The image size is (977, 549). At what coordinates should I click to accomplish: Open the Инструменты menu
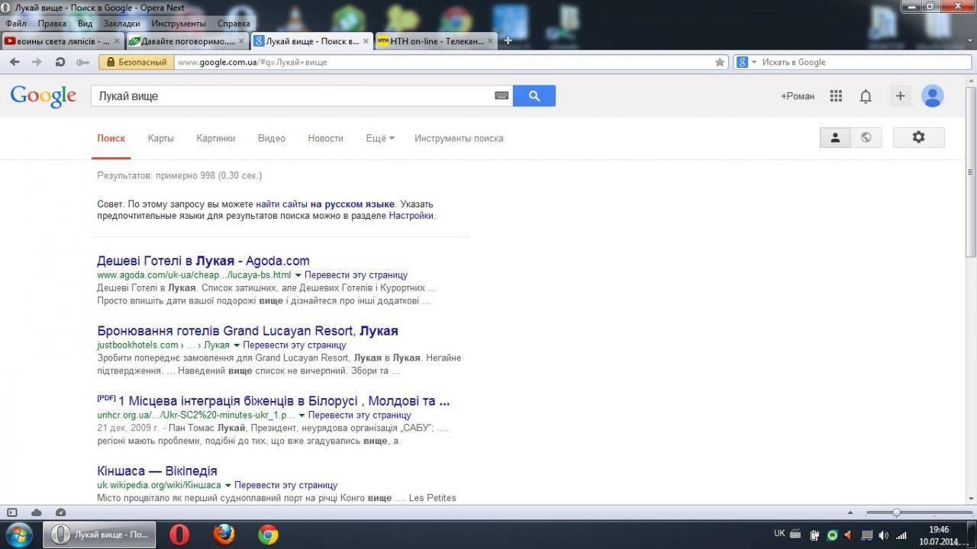pyautogui.click(x=179, y=24)
